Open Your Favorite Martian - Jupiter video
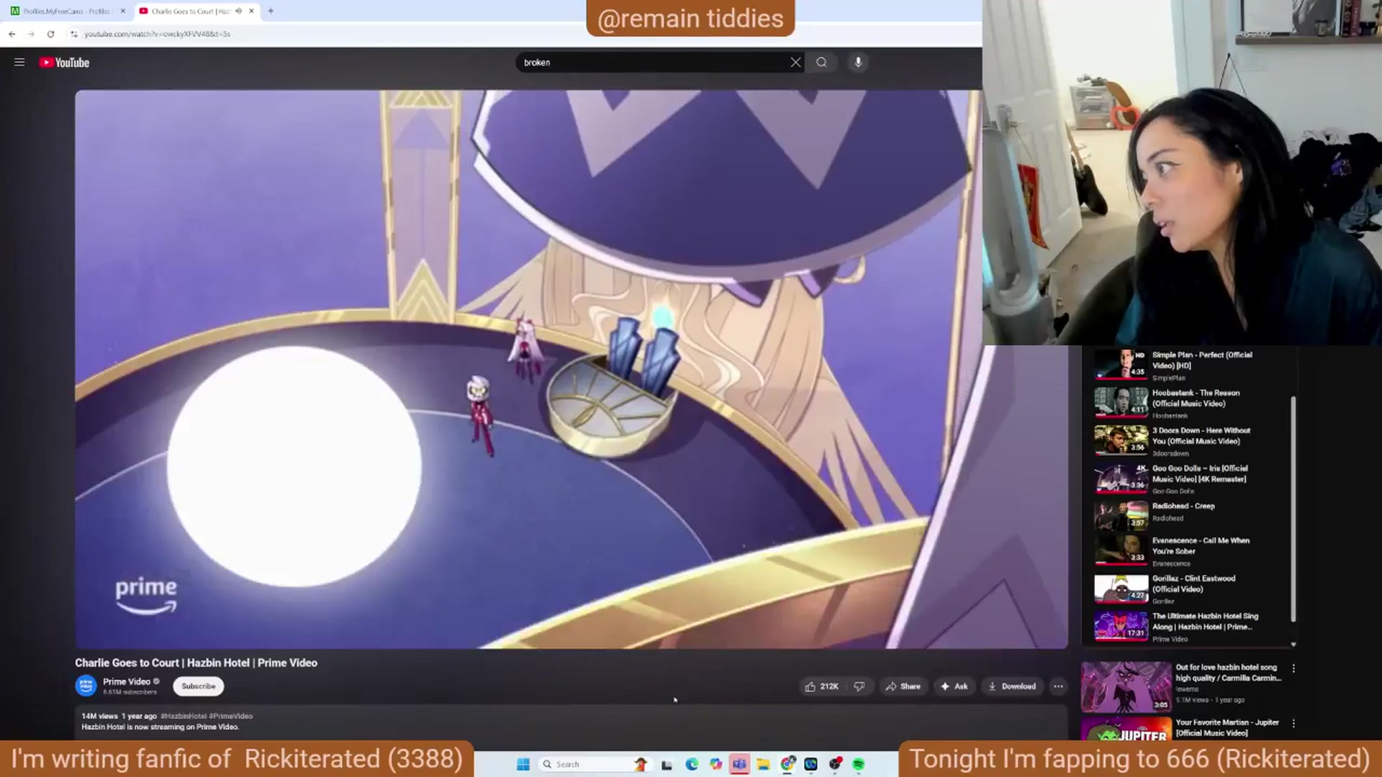 tap(1180, 728)
